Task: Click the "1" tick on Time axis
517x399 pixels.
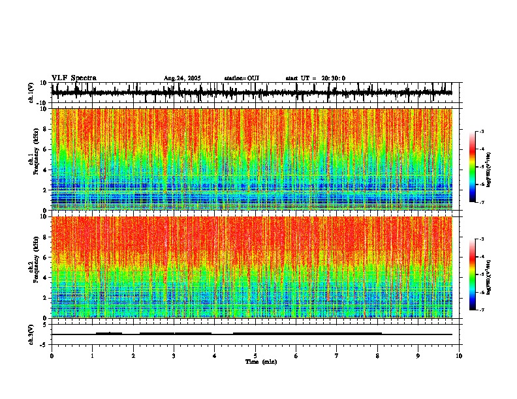Action: point(92,356)
